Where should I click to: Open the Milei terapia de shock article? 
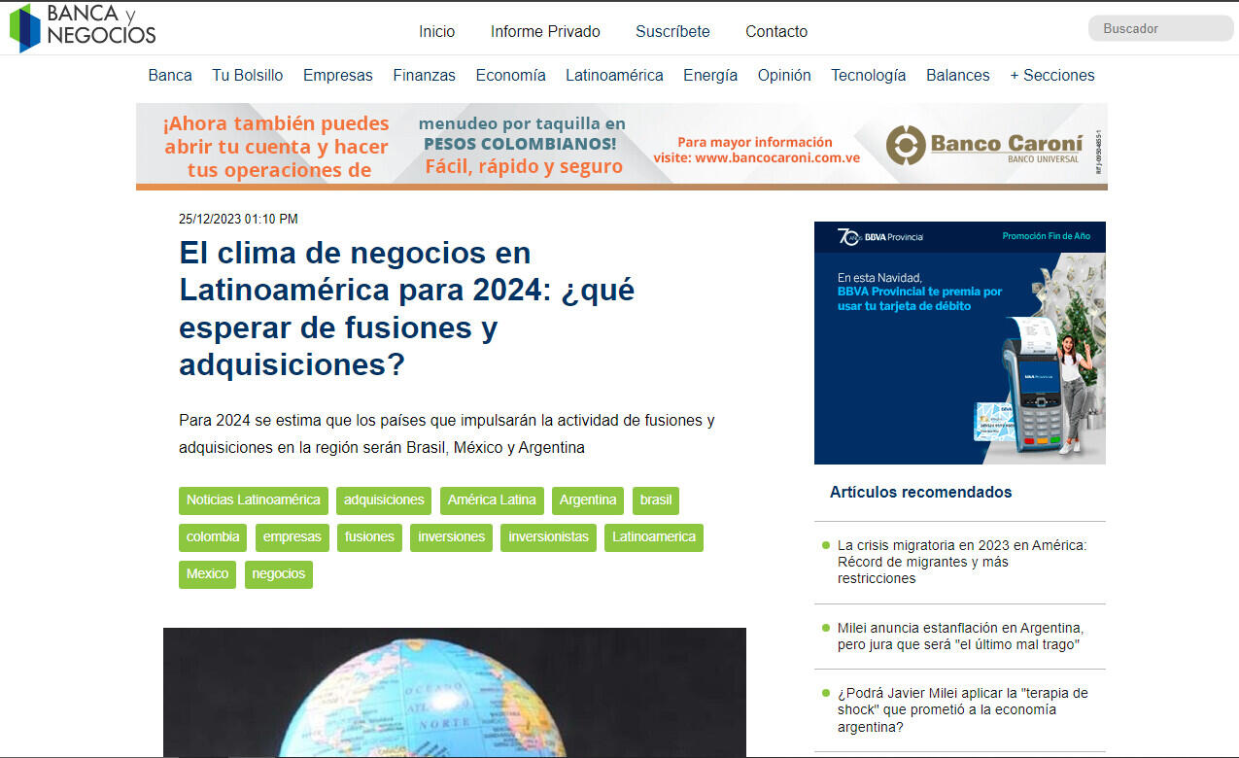point(961,709)
